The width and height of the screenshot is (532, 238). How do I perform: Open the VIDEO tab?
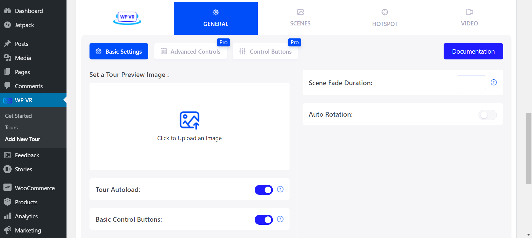(x=469, y=18)
